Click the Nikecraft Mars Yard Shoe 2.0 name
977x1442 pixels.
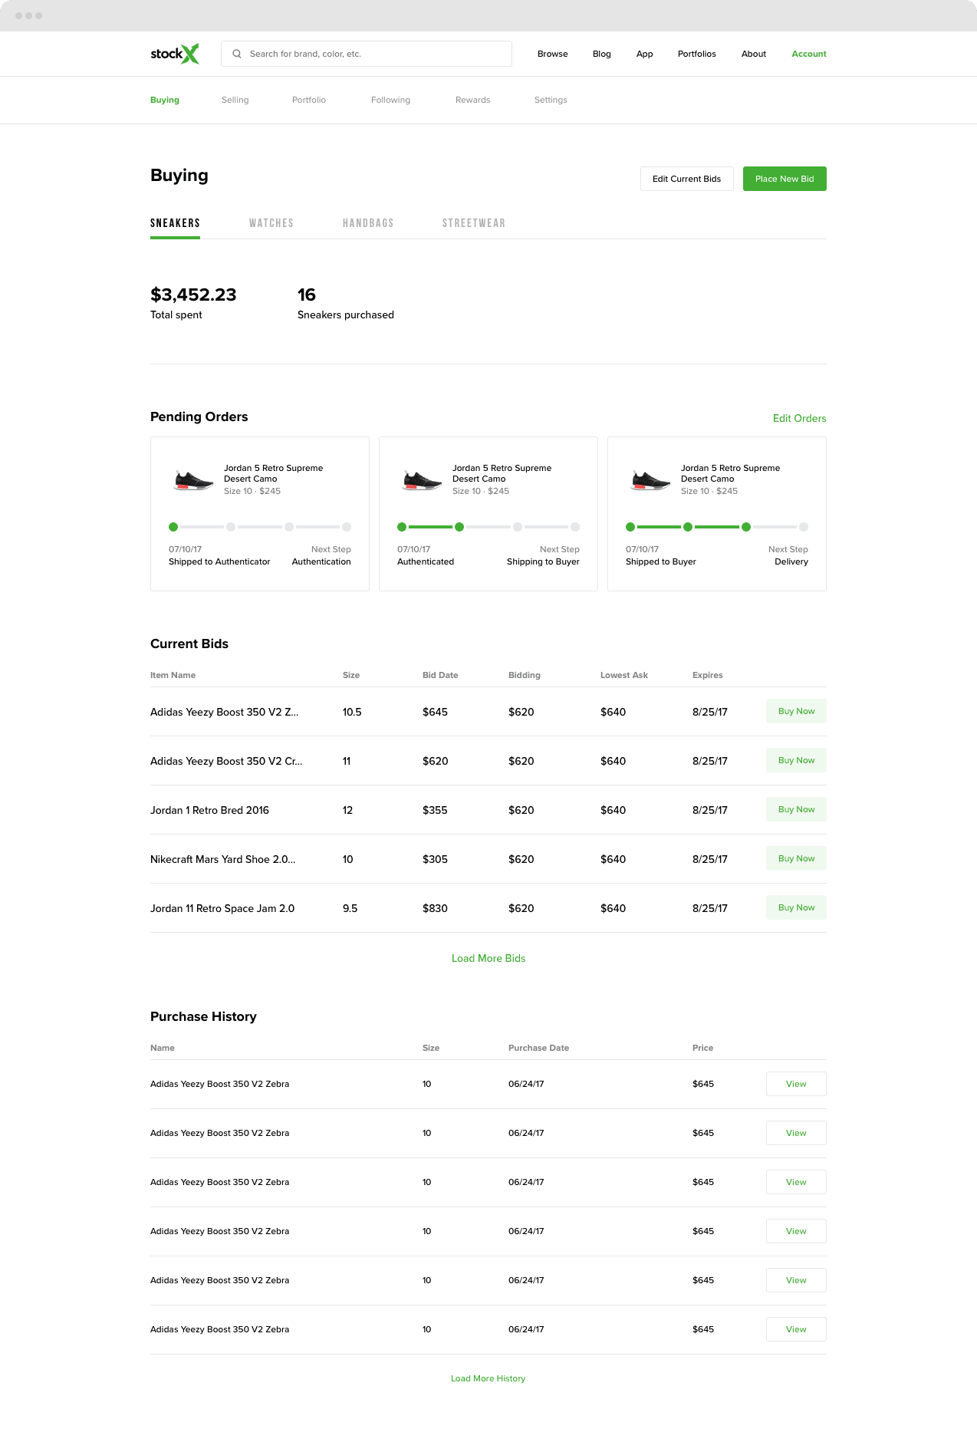point(223,859)
